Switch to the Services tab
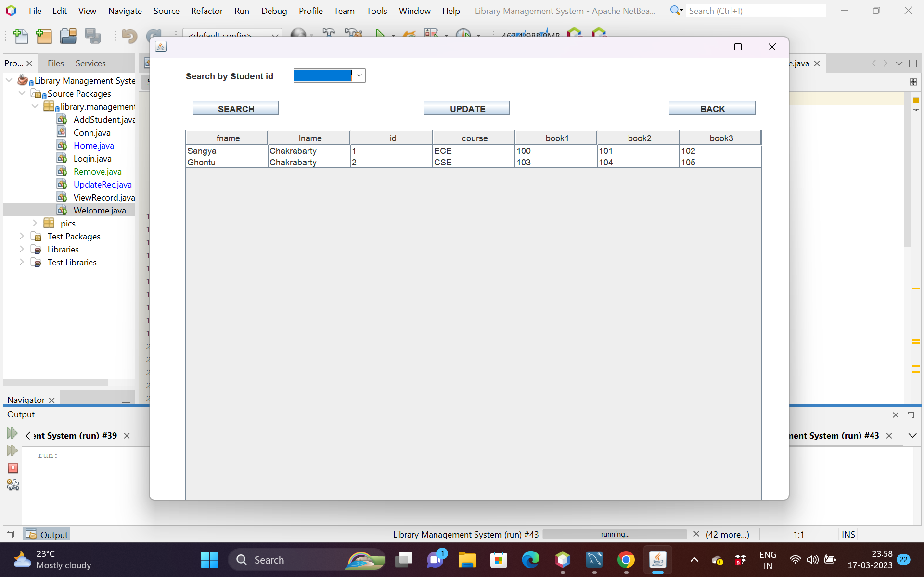 (90, 63)
